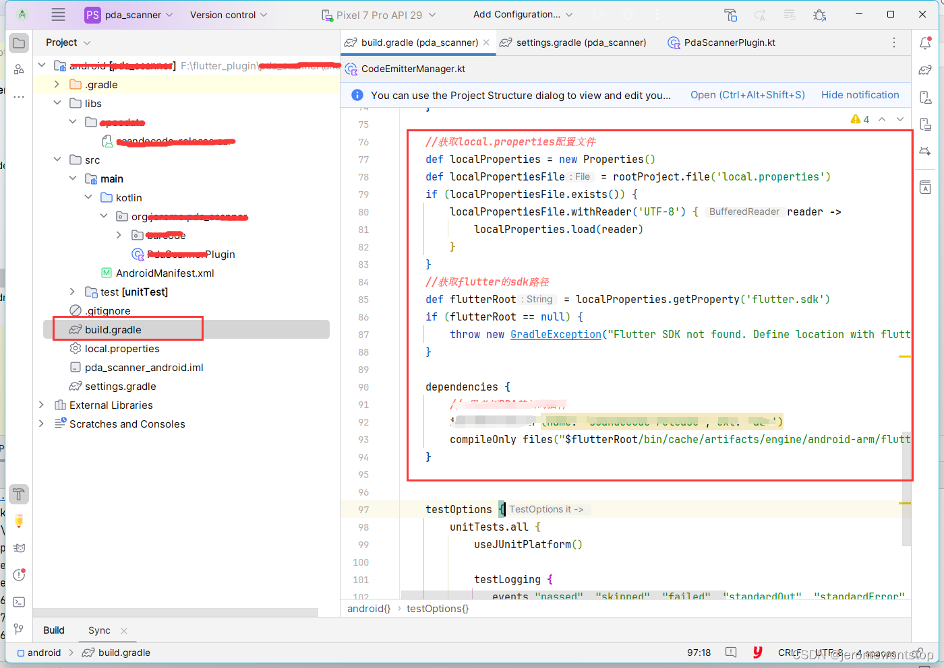Expand the External Libraries node
This screenshot has height=668, width=944.
tap(40, 405)
